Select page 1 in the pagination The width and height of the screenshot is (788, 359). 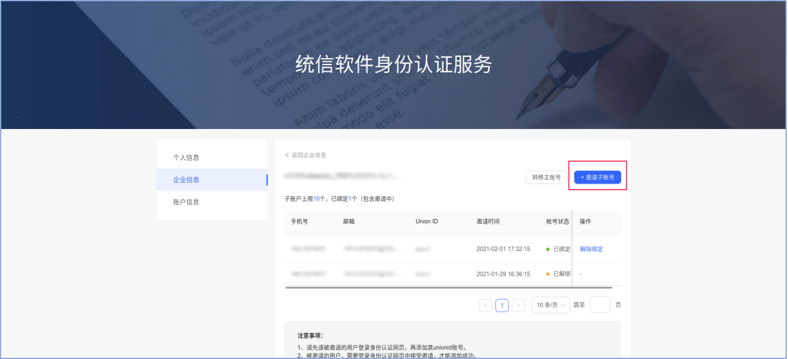point(502,305)
